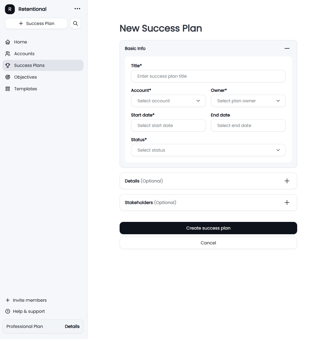Viewport: 328px width, 339px height.
Task: Click the Home house icon
Action: click(x=8, y=42)
